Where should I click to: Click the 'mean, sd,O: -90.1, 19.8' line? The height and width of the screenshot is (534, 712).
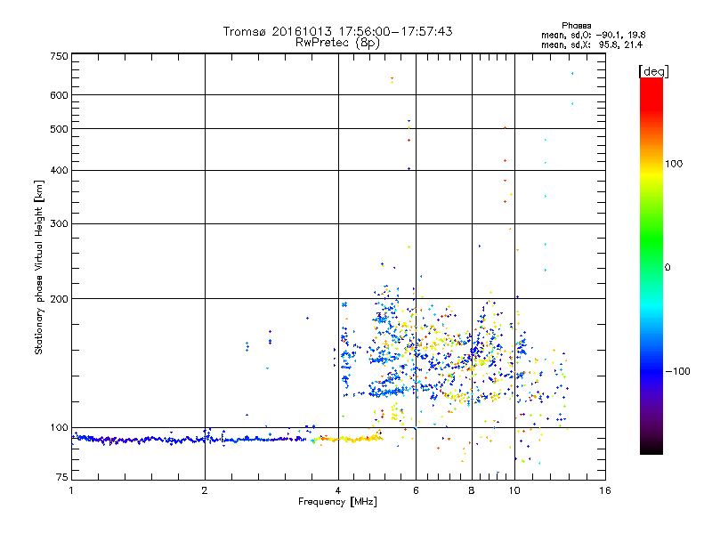[x=593, y=35]
